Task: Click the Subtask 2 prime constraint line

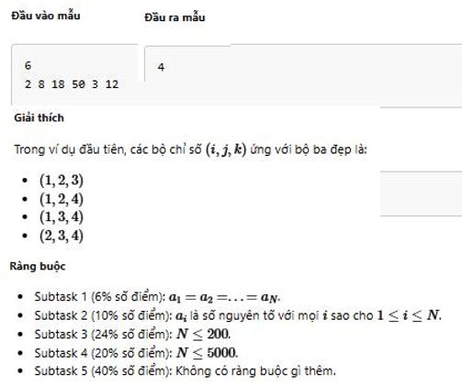Action: pyautogui.click(x=238, y=315)
